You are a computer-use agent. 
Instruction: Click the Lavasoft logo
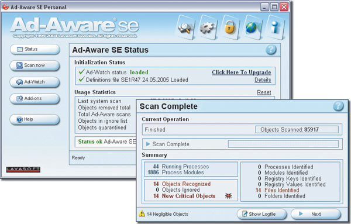23,170
